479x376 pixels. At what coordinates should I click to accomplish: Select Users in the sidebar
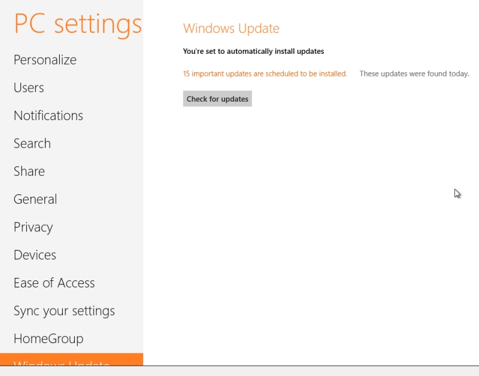tap(29, 88)
